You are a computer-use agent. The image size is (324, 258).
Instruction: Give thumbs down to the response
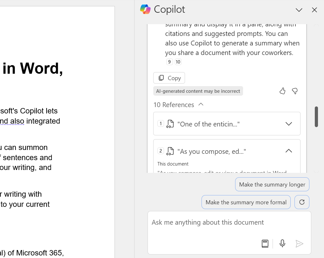(295, 91)
